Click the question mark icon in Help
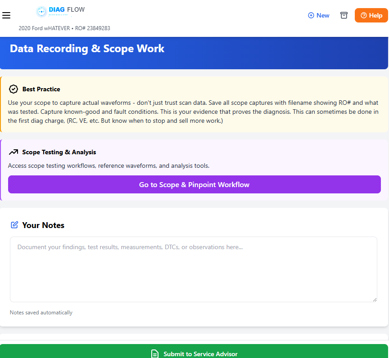389x358 pixels. (364, 15)
